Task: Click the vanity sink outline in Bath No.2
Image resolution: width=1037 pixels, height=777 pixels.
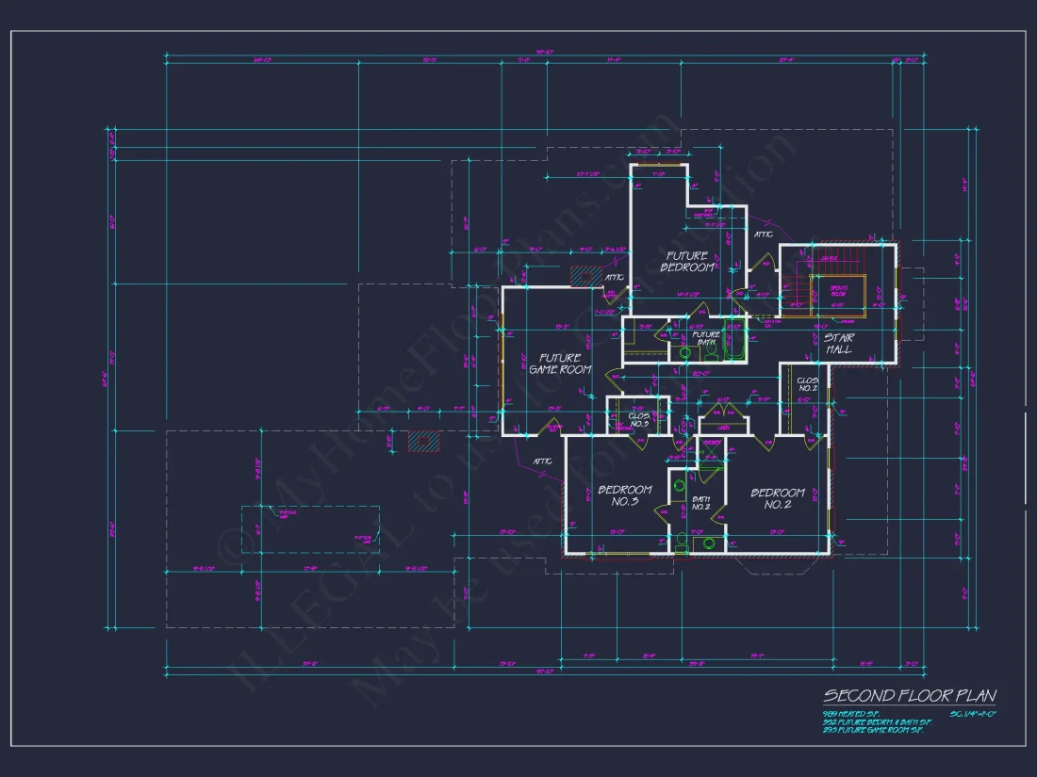Action: point(709,542)
